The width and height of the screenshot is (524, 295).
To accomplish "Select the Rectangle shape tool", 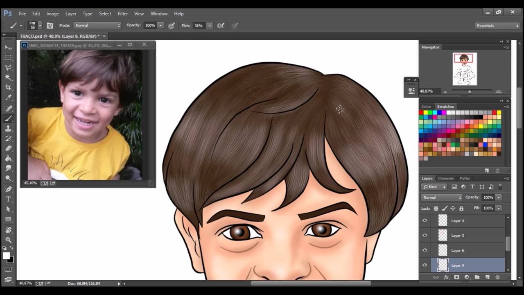I will coord(8,219).
